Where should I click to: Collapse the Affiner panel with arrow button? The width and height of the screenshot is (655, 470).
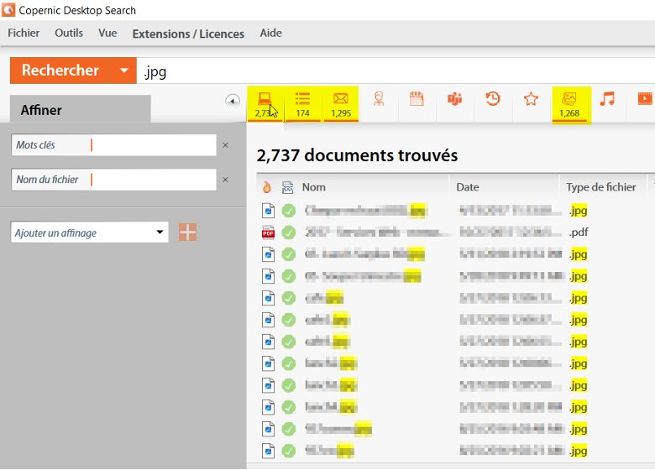(233, 101)
